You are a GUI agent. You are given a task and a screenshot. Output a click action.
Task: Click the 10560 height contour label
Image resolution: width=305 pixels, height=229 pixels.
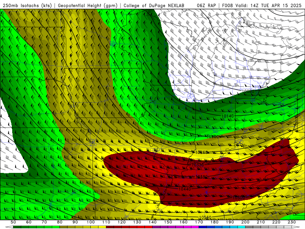tap(205, 217)
